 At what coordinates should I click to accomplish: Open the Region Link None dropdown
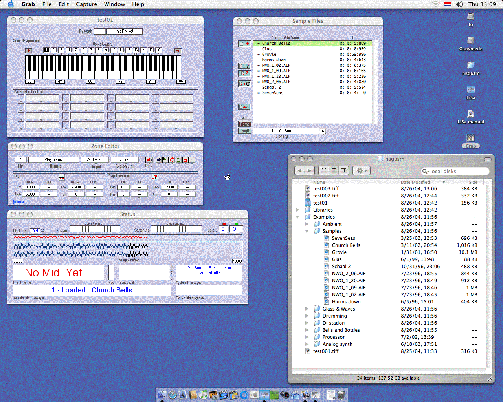point(125,160)
